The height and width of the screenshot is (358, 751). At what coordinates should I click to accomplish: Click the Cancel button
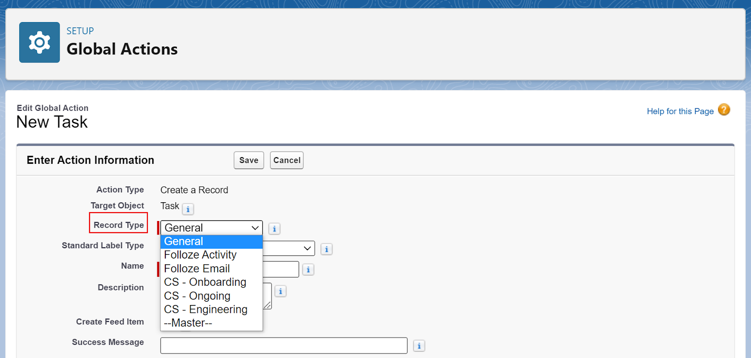coord(286,160)
